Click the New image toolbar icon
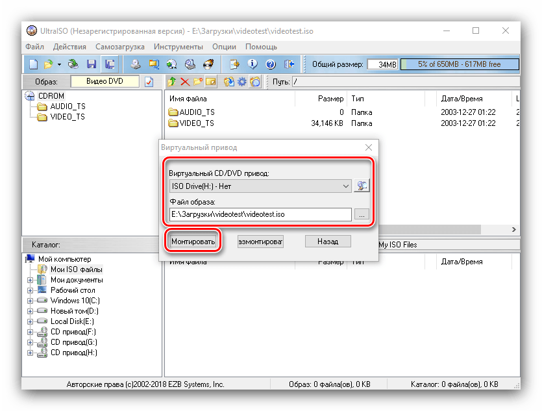 (x=33, y=64)
